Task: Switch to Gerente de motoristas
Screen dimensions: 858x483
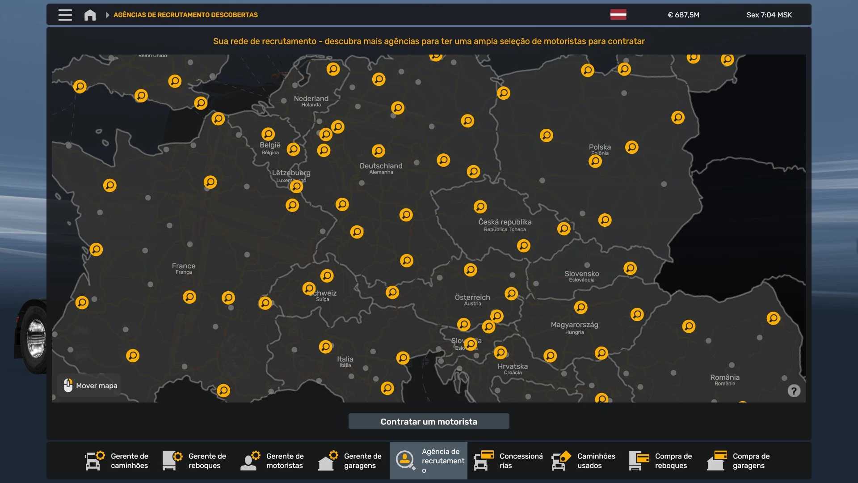Action: tap(273, 461)
